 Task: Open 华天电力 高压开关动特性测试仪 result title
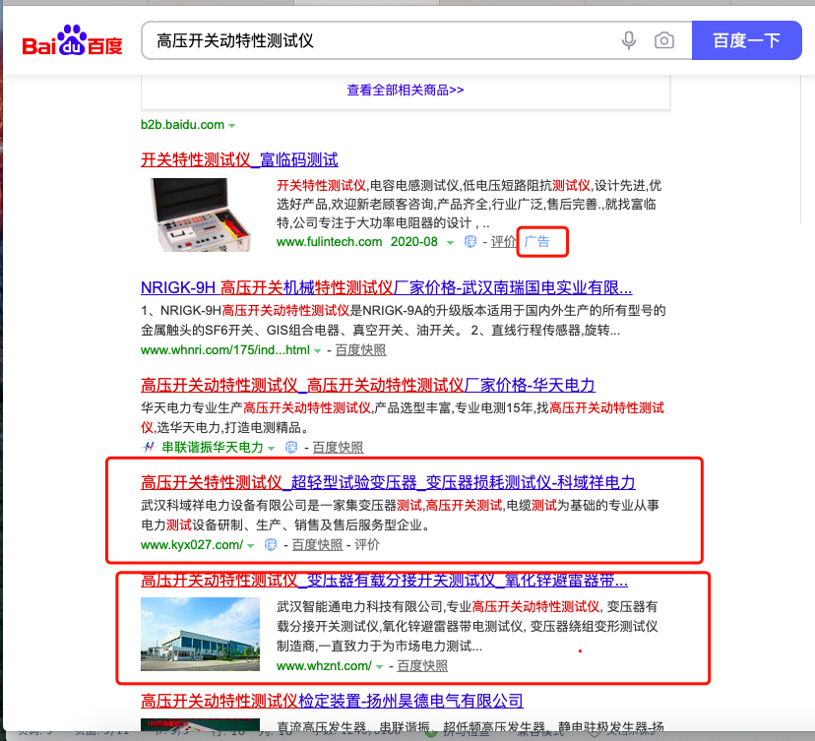click(368, 385)
